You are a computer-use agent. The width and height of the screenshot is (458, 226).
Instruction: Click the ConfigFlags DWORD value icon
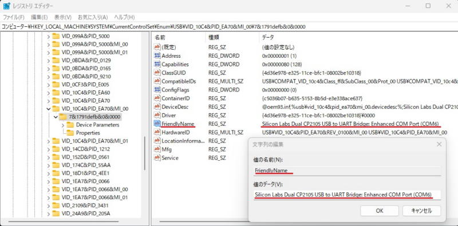pyautogui.click(x=157, y=90)
